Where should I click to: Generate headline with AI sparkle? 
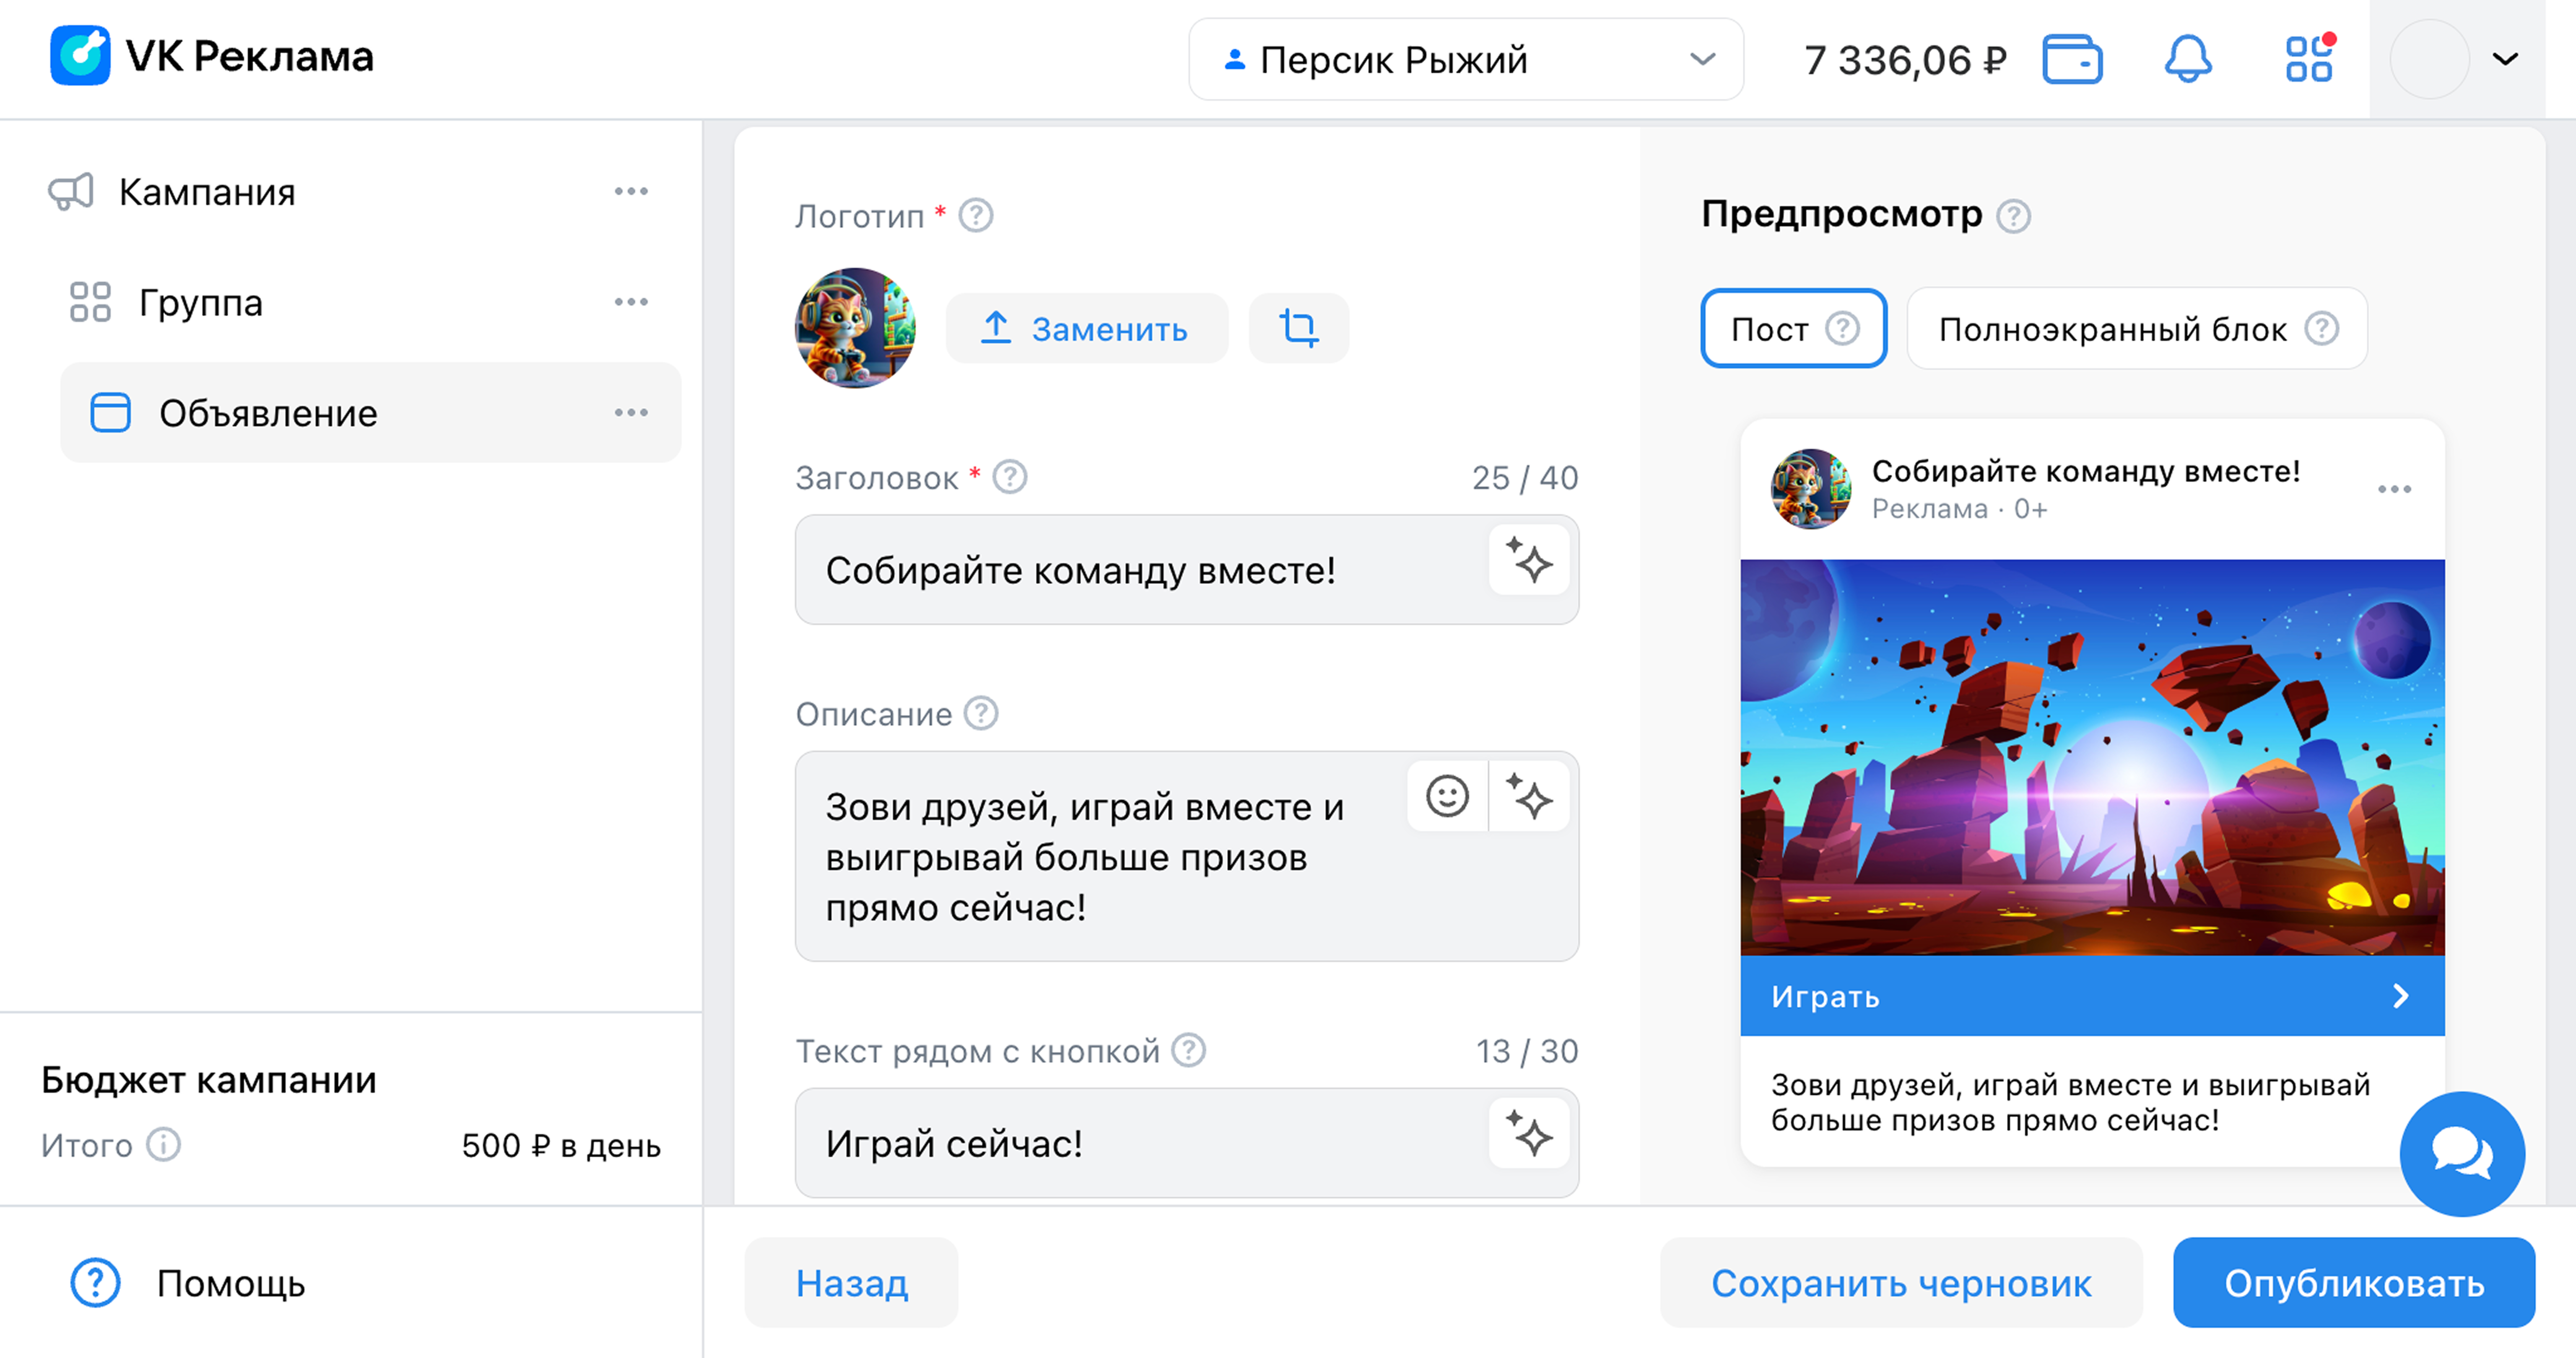pyautogui.click(x=1529, y=560)
